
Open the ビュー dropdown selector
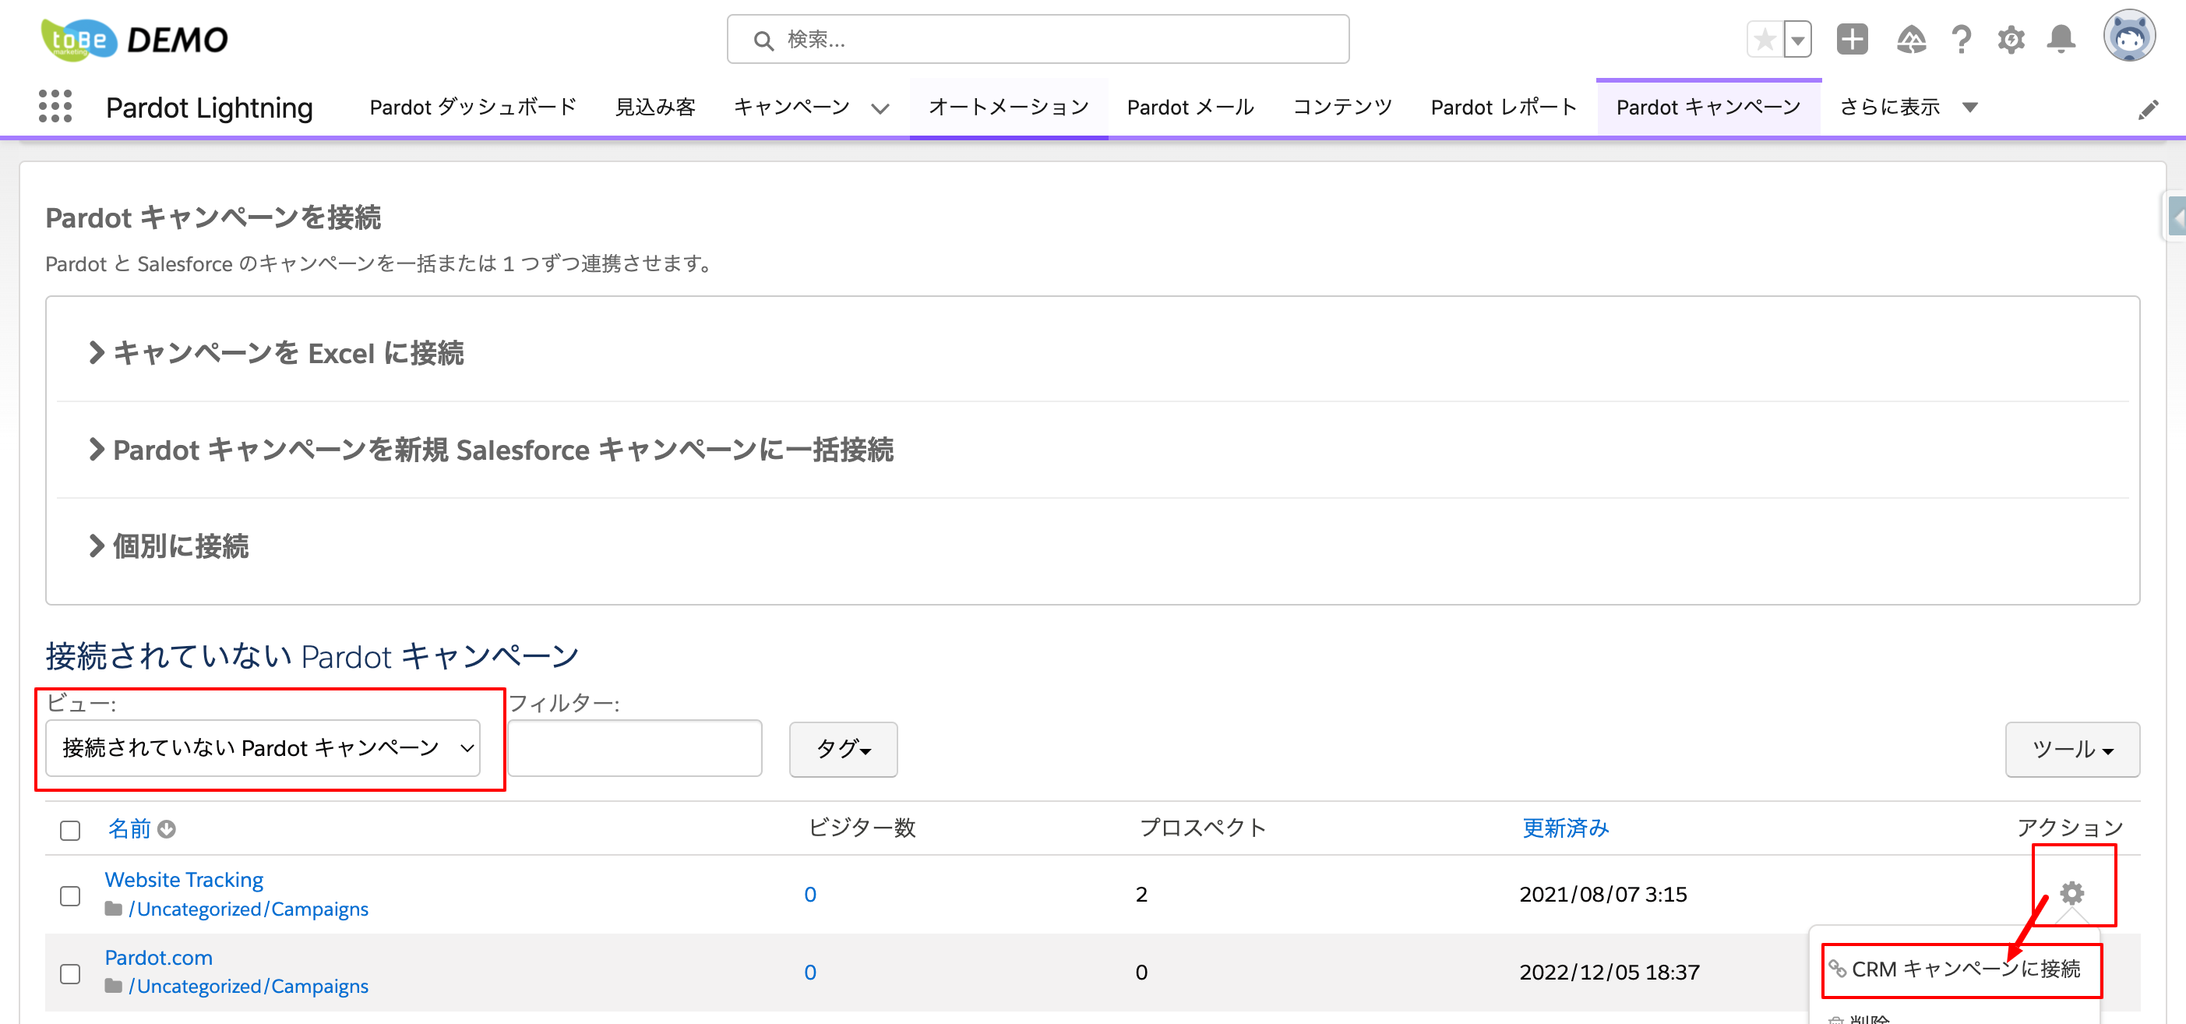click(x=263, y=748)
